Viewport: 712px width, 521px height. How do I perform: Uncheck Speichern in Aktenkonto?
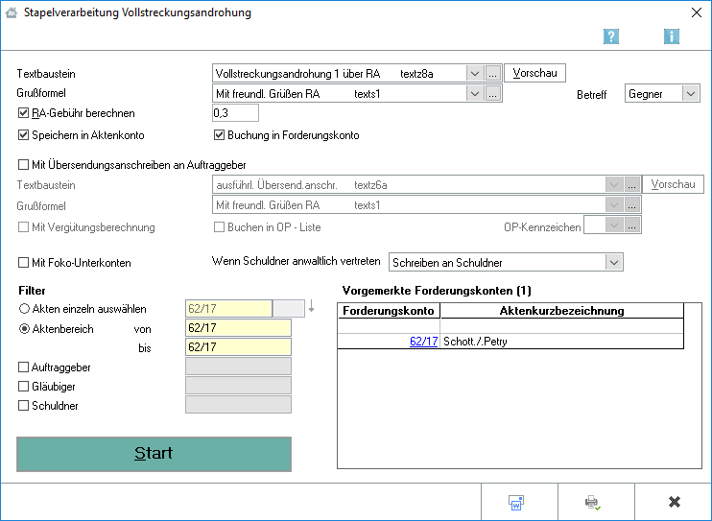point(23,135)
